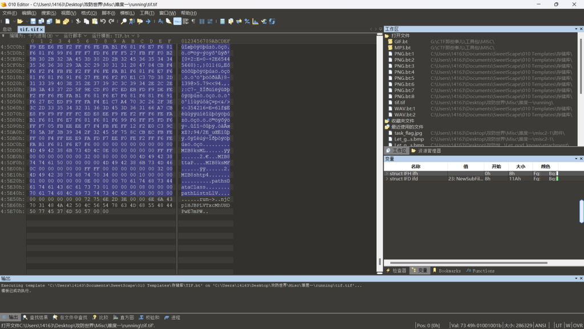Viewport: 584px width, 329px height.
Task: Toggle LIT endian indicator in status bar
Action: pos(559,326)
